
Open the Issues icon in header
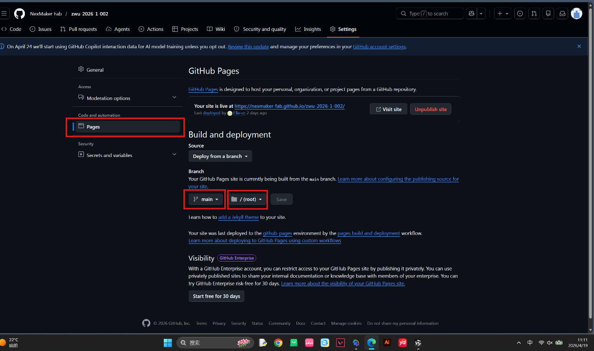point(520,14)
